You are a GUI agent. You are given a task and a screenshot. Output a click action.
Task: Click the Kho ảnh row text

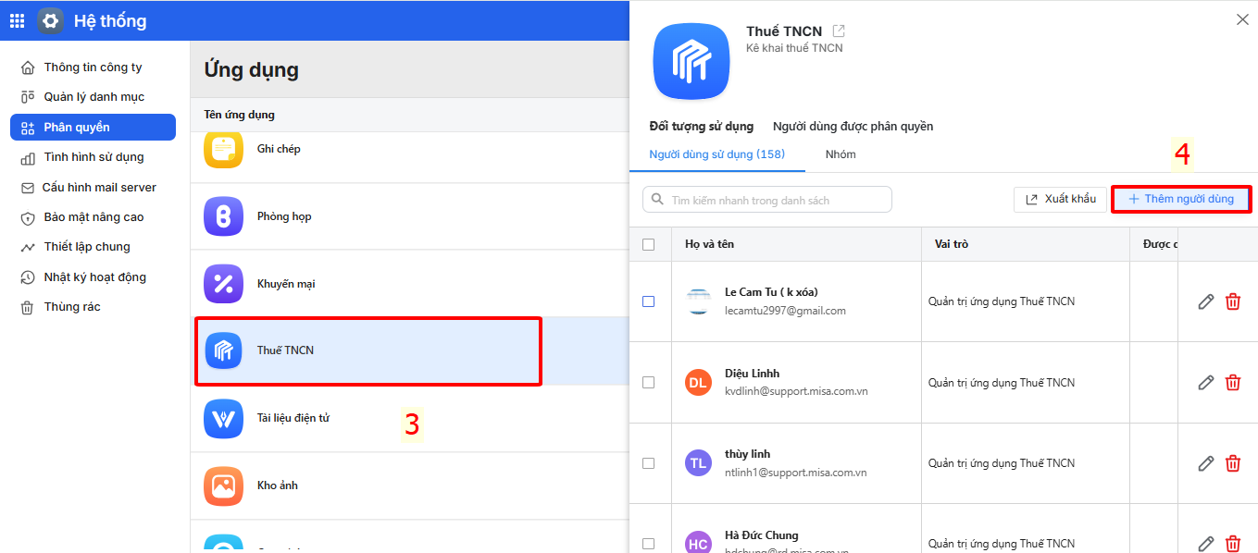[278, 485]
